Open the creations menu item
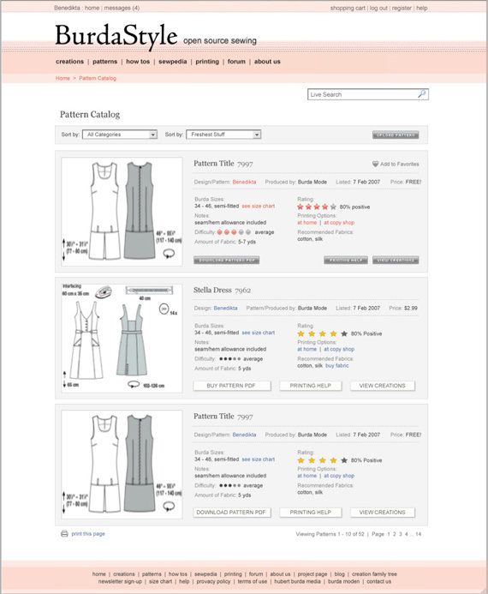The image size is (488, 594). tap(69, 62)
